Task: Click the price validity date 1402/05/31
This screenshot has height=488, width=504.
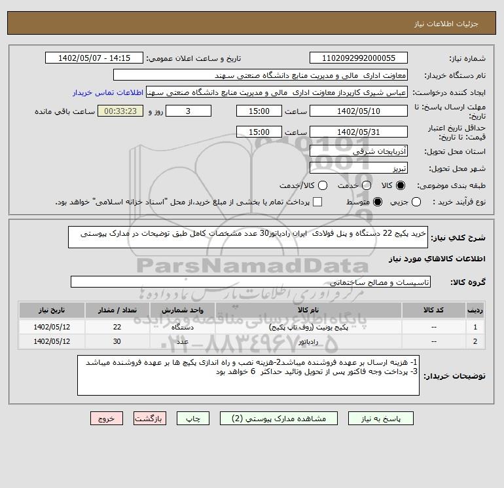Action: tap(359, 132)
